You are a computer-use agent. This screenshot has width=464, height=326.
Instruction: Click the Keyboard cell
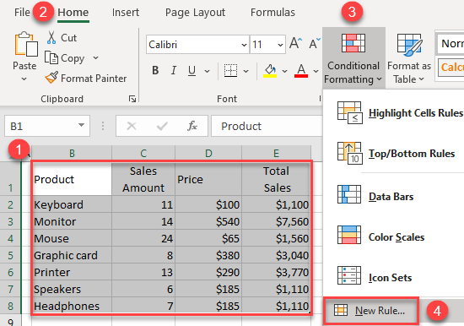coord(72,204)
